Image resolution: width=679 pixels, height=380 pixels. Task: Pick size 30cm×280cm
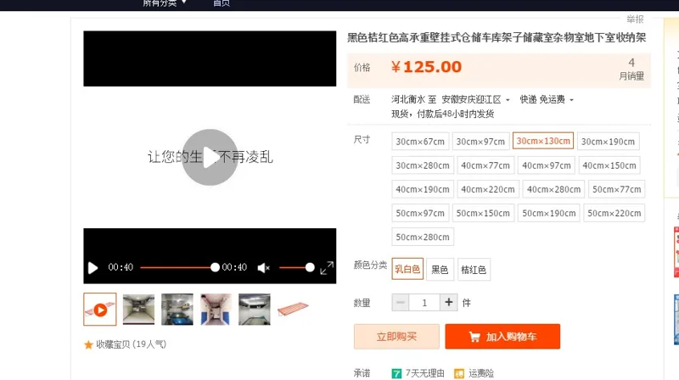click(x=423, y=165)
